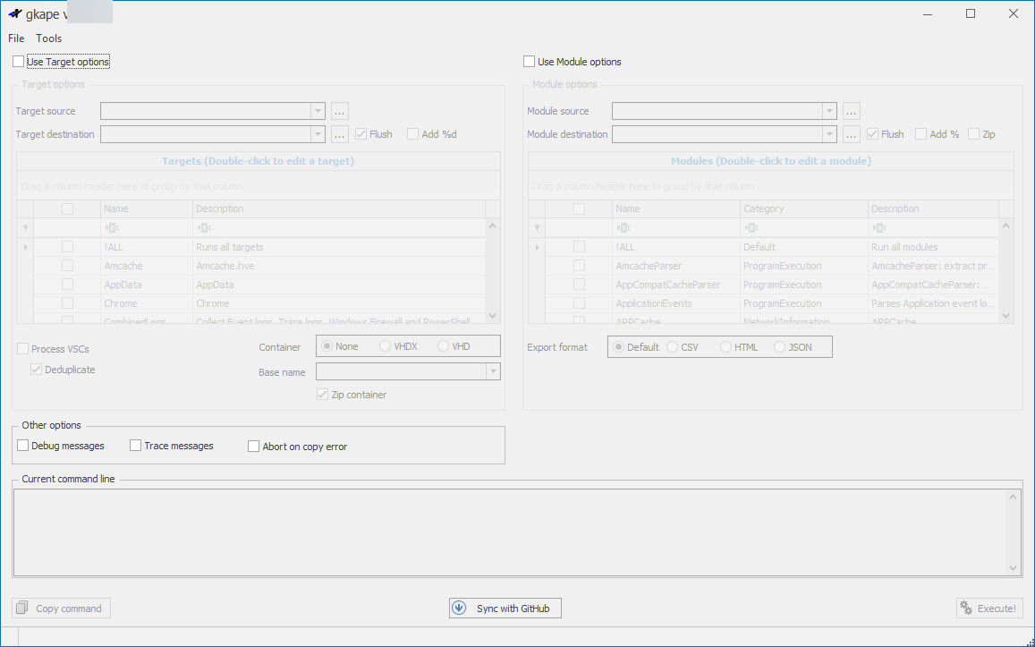The image size is (1035, 647).
Task: Click the Module source input field
Action: pyautogui.click(x=717, y=111)
